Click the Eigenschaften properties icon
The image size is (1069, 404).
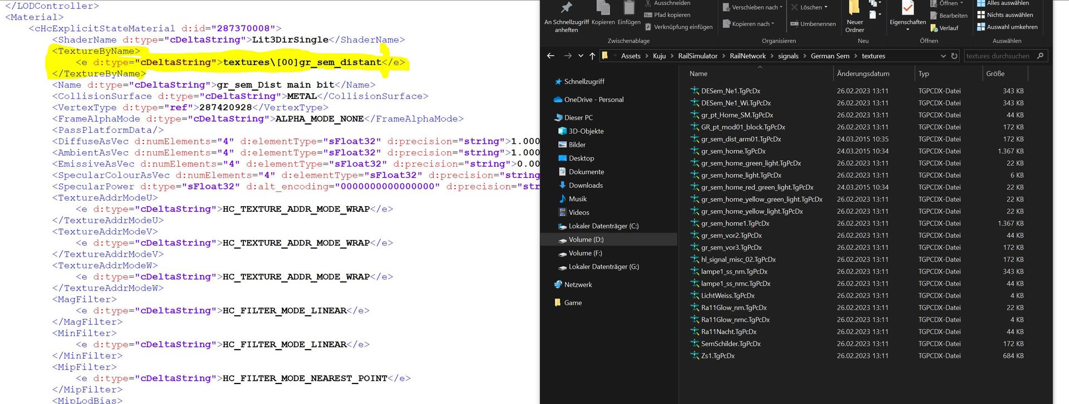tap(908, 8)
